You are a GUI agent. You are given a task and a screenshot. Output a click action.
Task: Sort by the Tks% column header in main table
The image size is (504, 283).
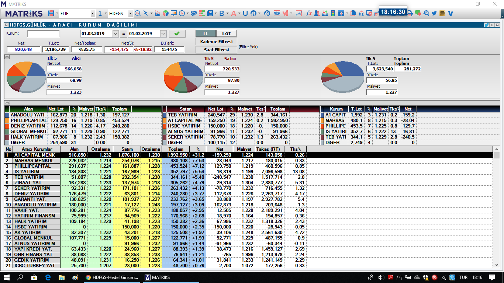[296, 149]
